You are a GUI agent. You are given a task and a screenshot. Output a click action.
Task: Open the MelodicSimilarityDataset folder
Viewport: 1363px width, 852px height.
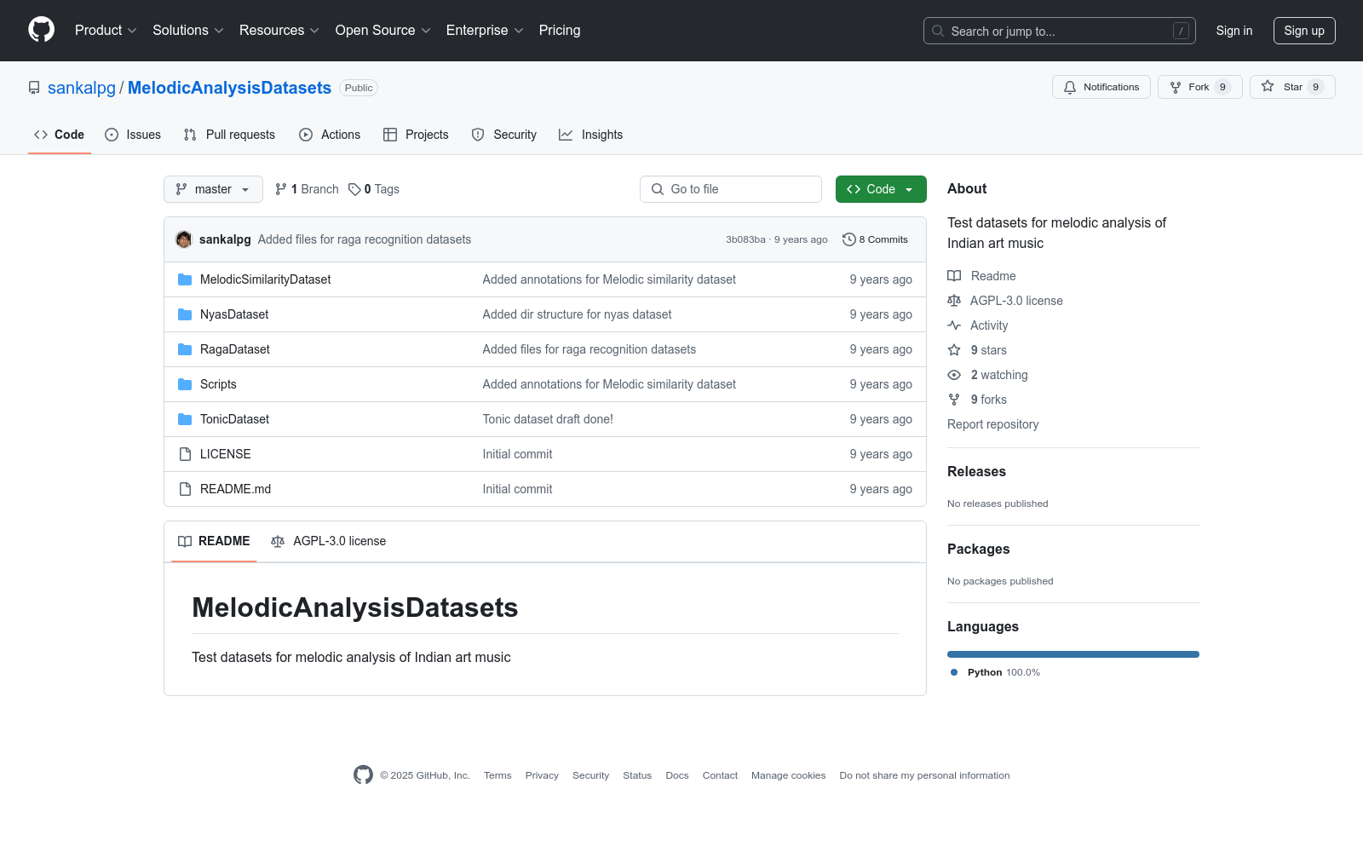pyautogui.click(x=265, y=279)
